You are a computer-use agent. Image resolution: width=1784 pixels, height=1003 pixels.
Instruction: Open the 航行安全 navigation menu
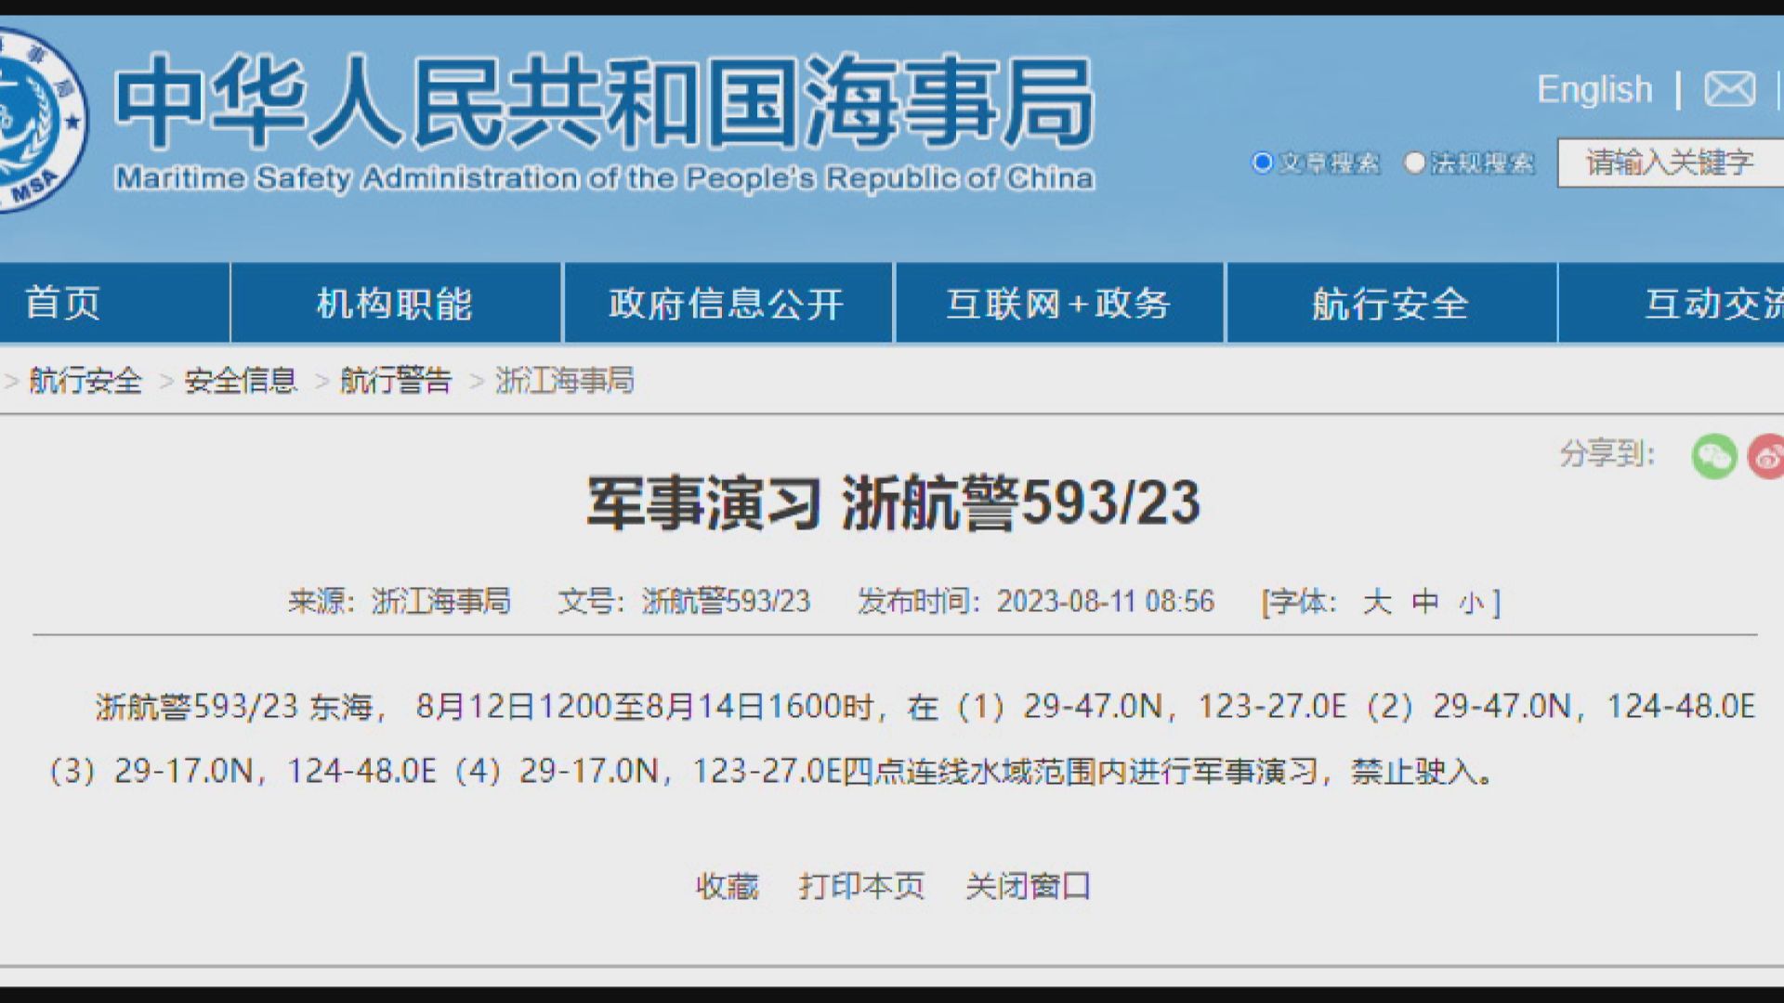1390,303
